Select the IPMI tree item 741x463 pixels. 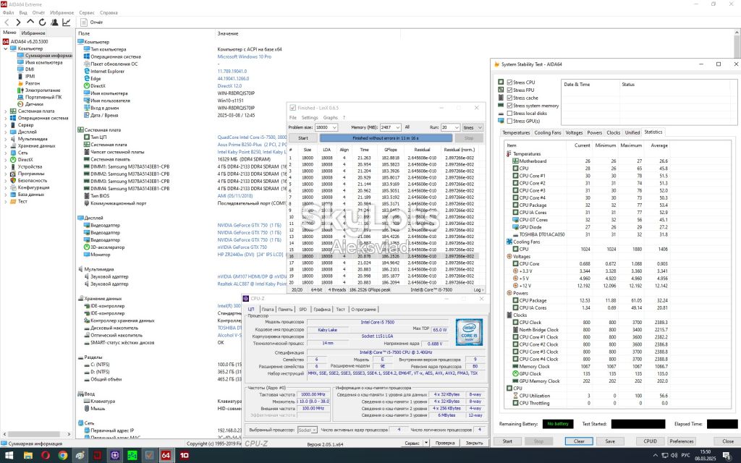[30, 76]
